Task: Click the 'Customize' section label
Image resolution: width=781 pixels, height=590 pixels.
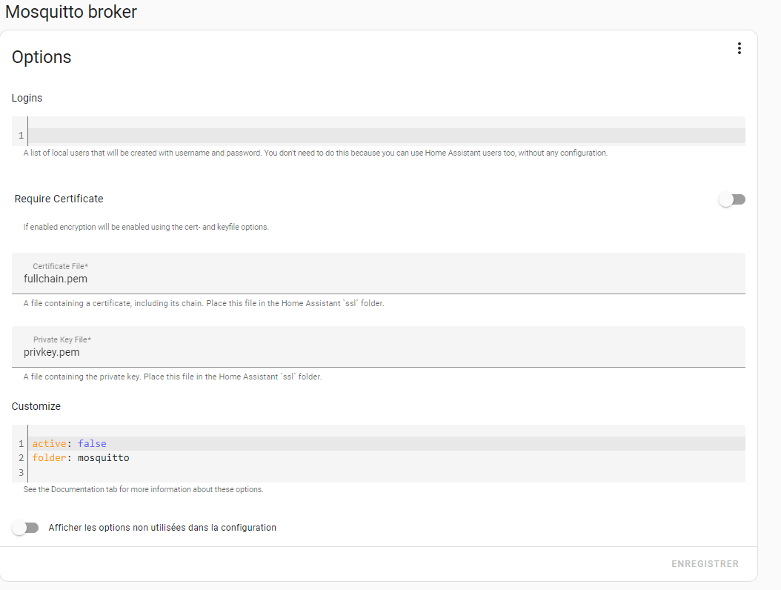Action: pyautogui.click(x=36, y=406)
